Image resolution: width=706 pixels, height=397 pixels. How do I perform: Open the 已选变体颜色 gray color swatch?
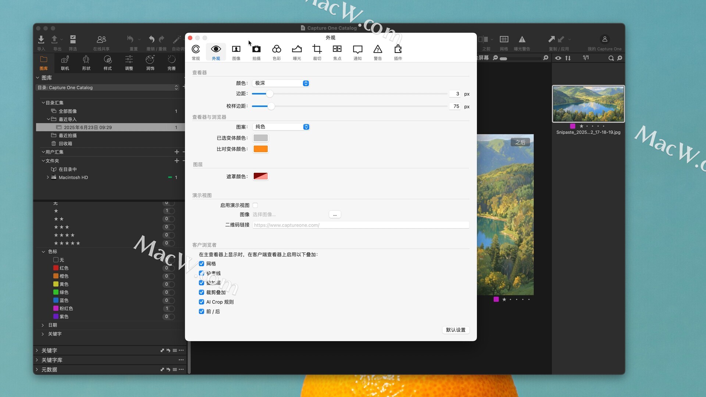click(261, 138)
